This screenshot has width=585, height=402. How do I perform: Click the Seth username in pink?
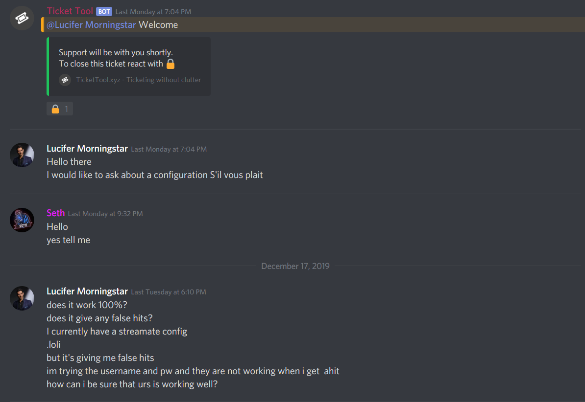[55, 213]
